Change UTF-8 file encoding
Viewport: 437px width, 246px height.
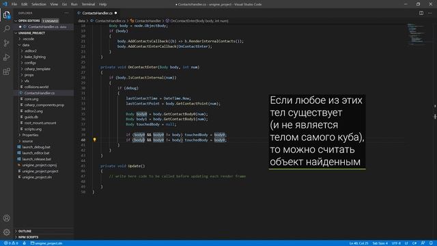pos(396,243)
